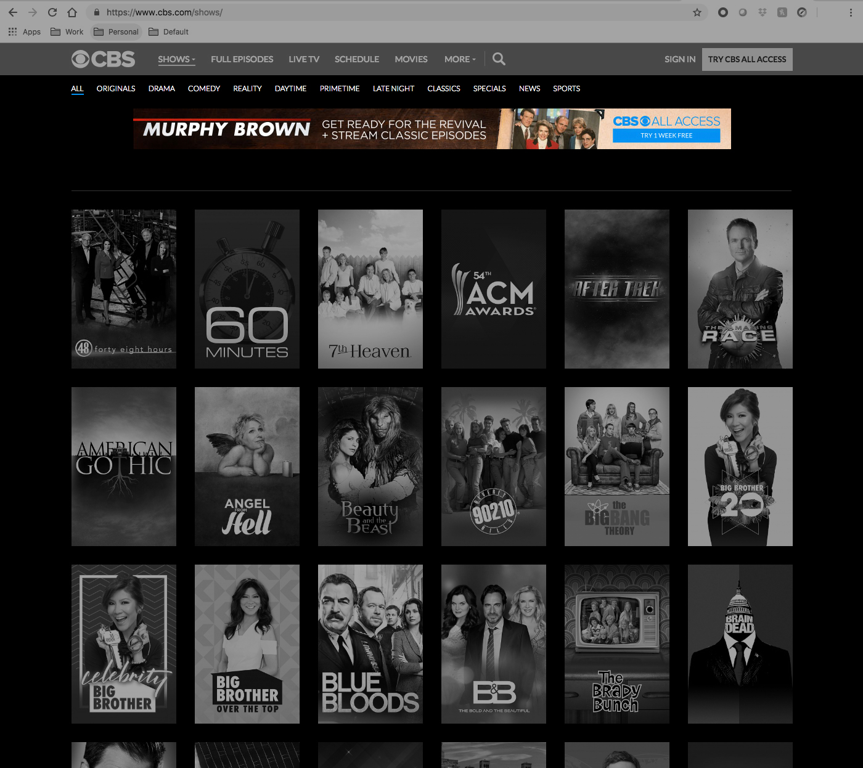Open Big Brother Over The Top poster
Image resolution: width=863 pixels, height=768 pixels.
click(x=247, y=644)
